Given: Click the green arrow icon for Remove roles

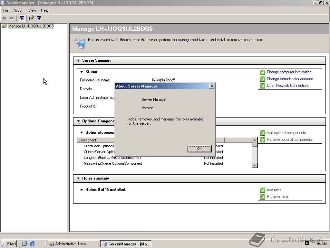Looking at the screenshot, I should coord(262,197).
